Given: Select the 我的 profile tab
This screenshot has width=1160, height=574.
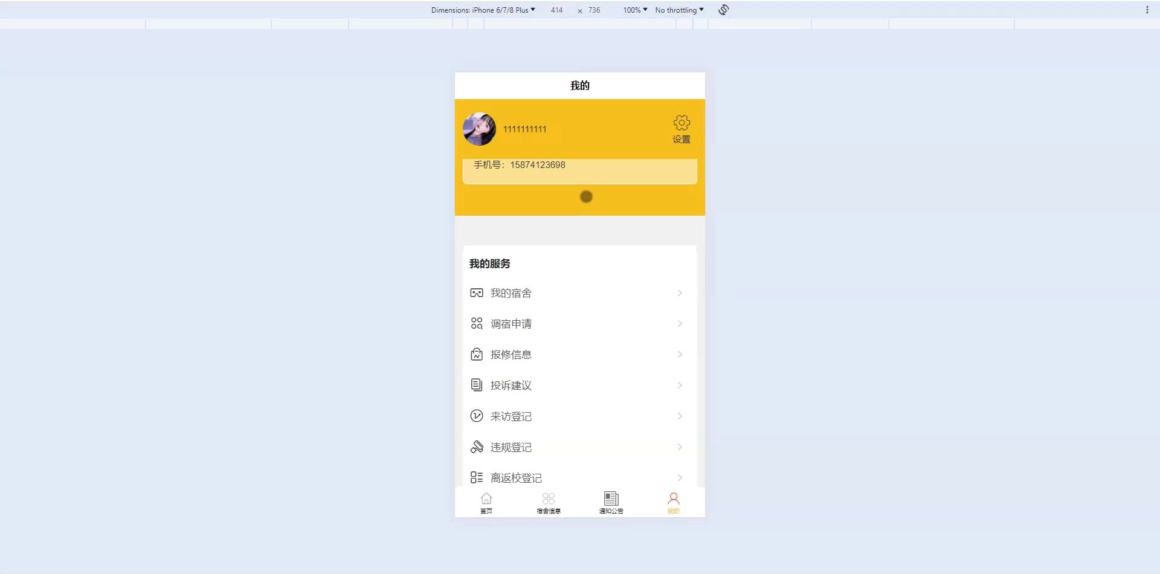Looking at the screenshot, I should [x=674, y=502].
